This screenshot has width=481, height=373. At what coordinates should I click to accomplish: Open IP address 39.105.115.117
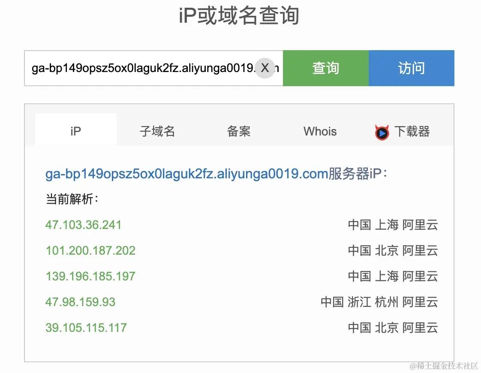[x=86, y=328]
